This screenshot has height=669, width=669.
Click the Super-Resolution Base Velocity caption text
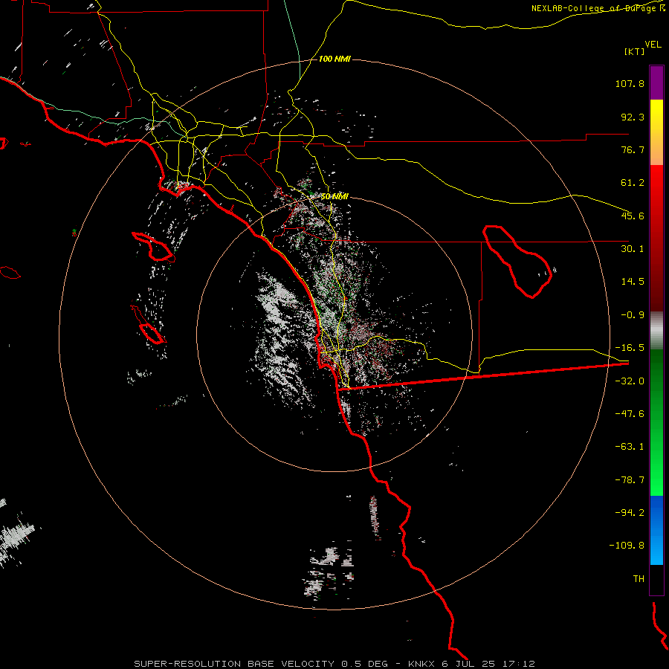[x=261, y=664]
